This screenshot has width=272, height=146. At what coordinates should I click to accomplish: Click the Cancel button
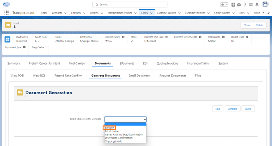tap(248, 109)
